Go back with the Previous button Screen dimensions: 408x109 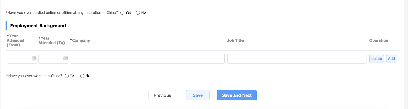coord(162,95)
